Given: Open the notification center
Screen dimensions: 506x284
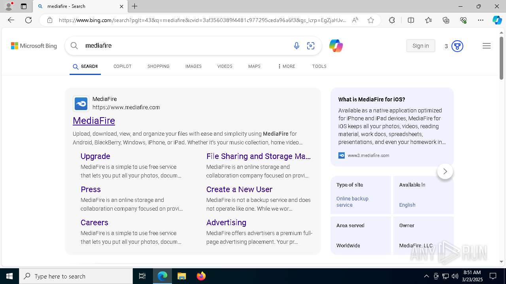Looking at the screenshot, I should tap(493, 276).
